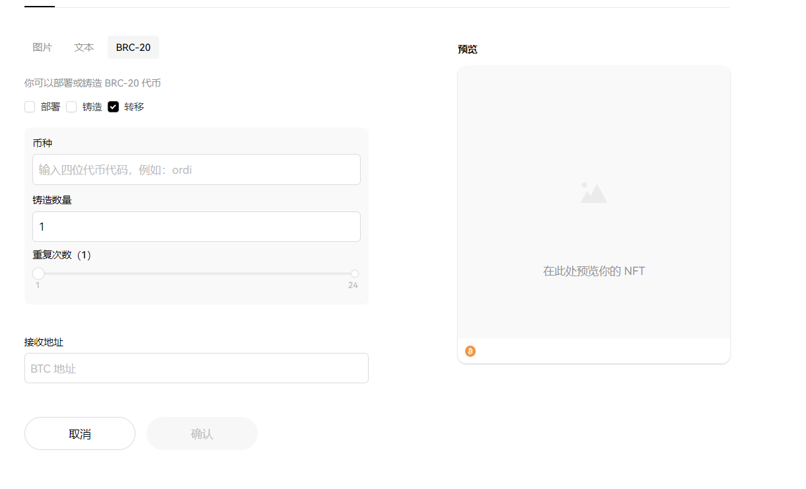This screenshot has width=806, height=489.
Task: Open the 文本 tab
Action: tap(84, 48)
